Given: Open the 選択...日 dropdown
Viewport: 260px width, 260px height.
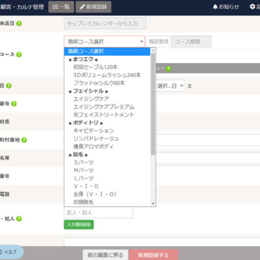Looking at the screenshot, I should coord(170,86).
